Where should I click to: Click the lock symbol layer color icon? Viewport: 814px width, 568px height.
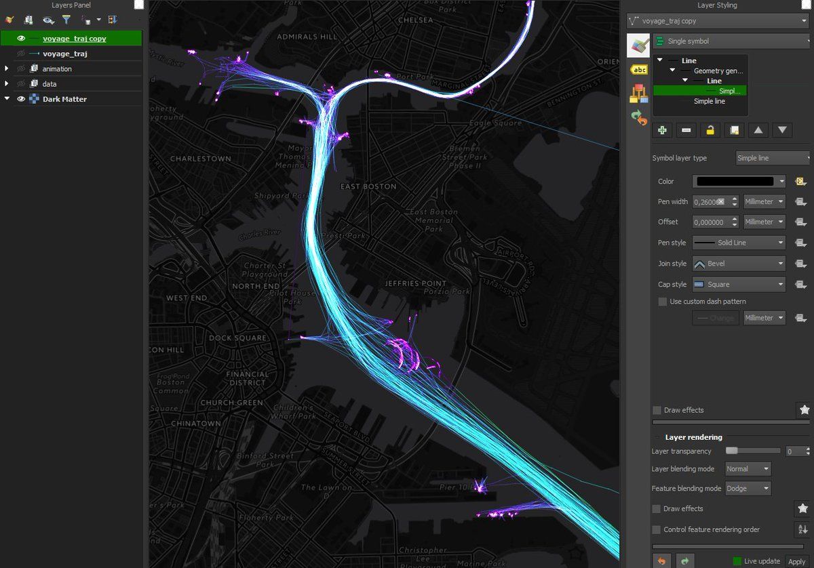pyautogui.click(x=710, y=130)
